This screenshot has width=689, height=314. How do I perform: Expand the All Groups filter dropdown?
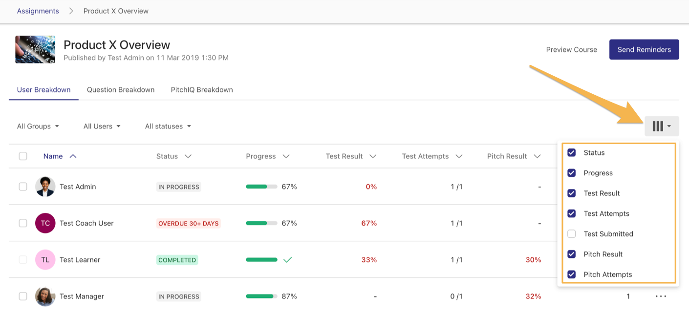(38, 126)
